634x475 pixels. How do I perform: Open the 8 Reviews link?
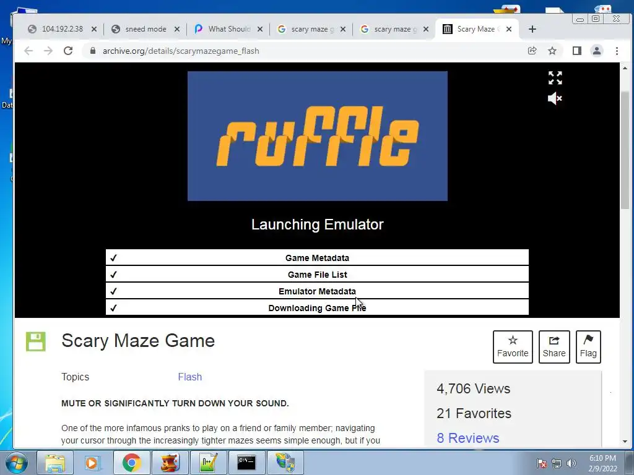point(468,438)
